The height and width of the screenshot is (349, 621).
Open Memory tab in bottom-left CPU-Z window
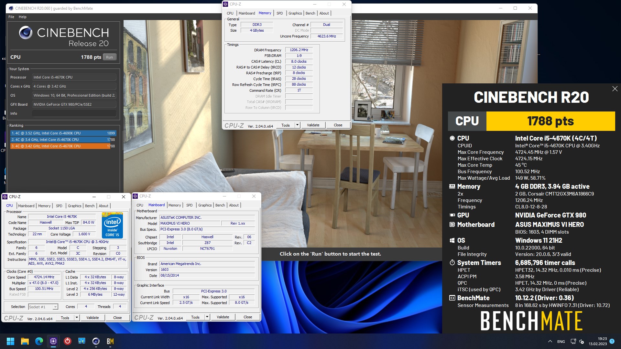click(x=44, y=206)
